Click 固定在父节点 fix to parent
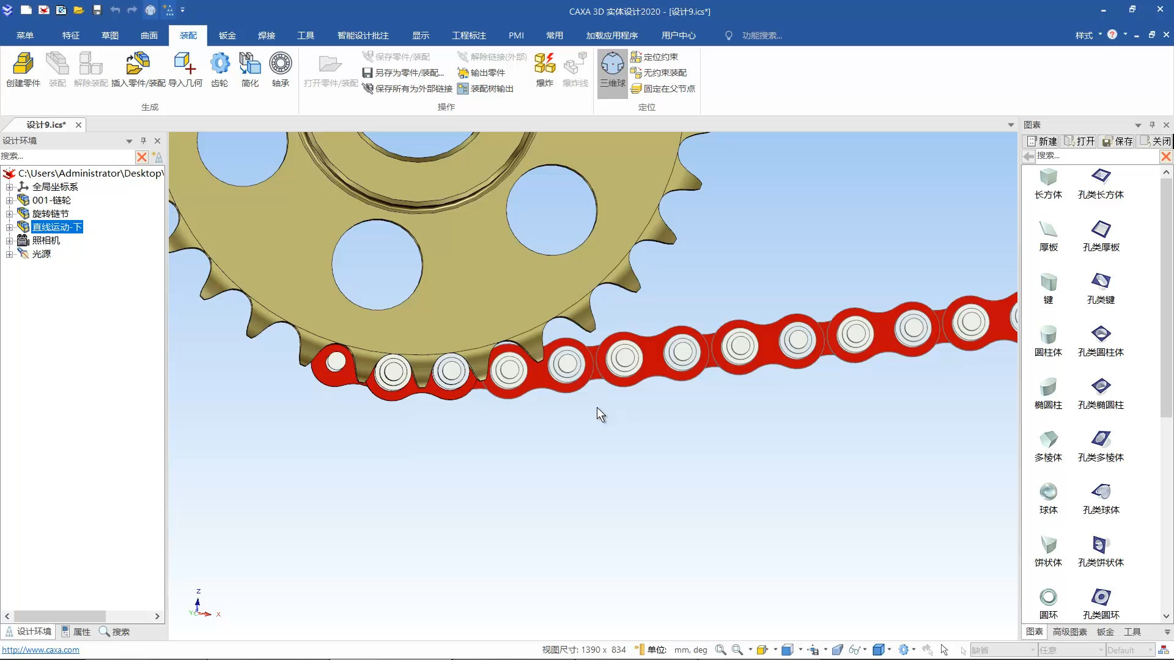1174x660 pixels. [x=663, y=89]
